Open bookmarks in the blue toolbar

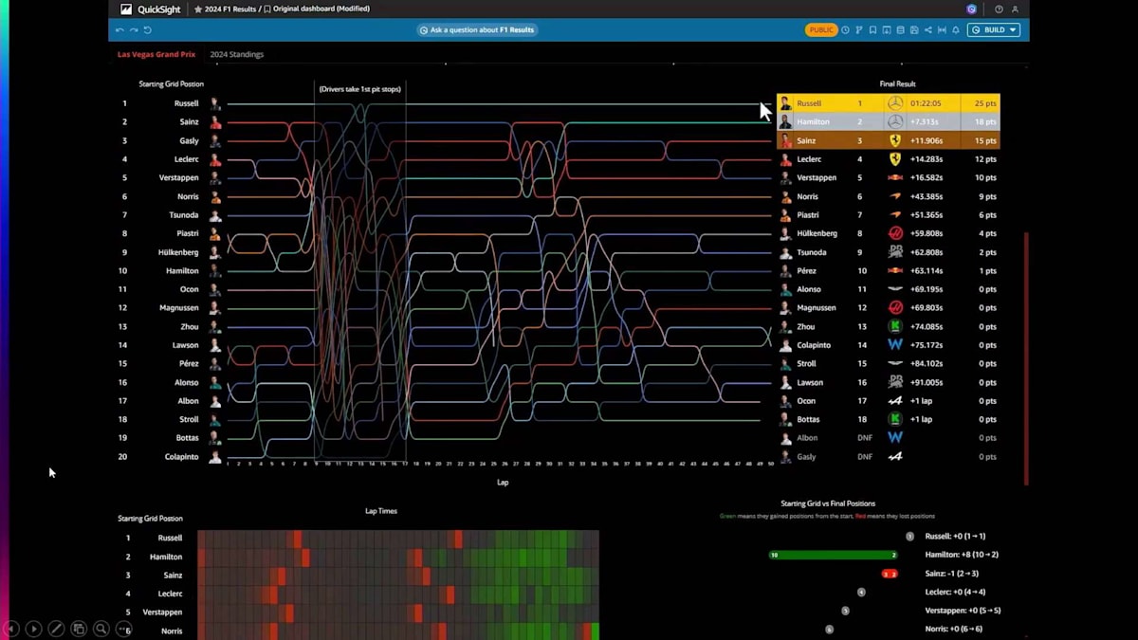[872, 30]
